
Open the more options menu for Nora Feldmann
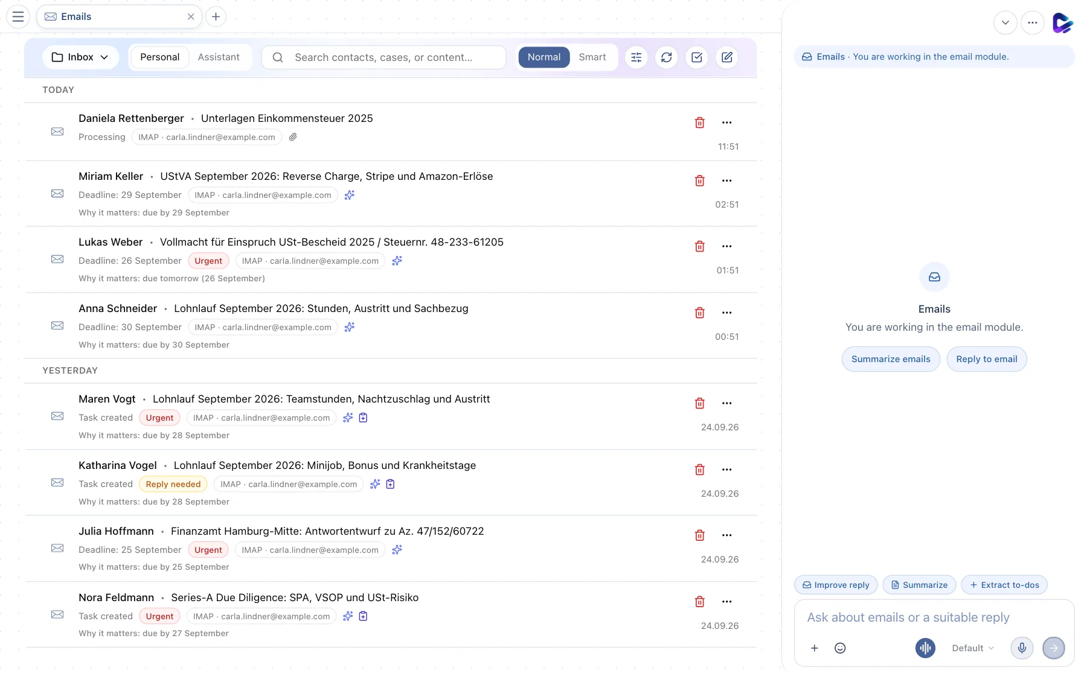tap(726, 602)
